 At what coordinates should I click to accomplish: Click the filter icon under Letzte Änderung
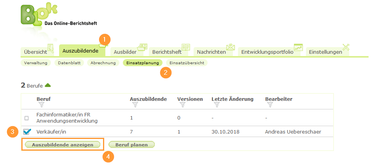(217, 105)
